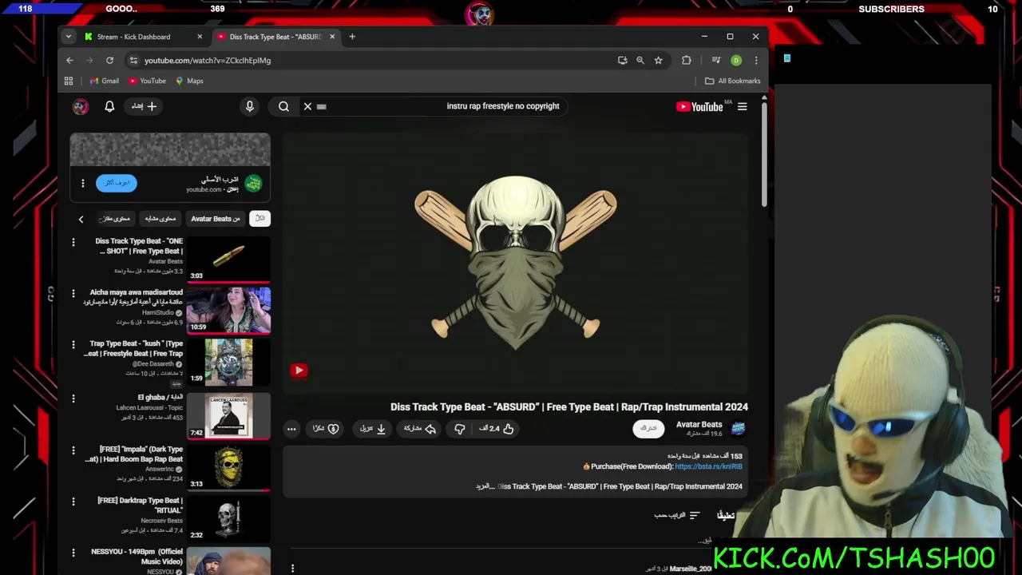
Task: Click the YouTube search magnifier icon
Action: pyautogui.click(x=283, y=106)
